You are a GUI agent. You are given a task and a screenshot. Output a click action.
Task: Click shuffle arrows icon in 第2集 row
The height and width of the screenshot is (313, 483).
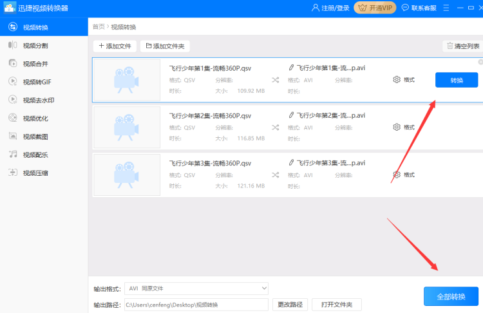point(276,128)
